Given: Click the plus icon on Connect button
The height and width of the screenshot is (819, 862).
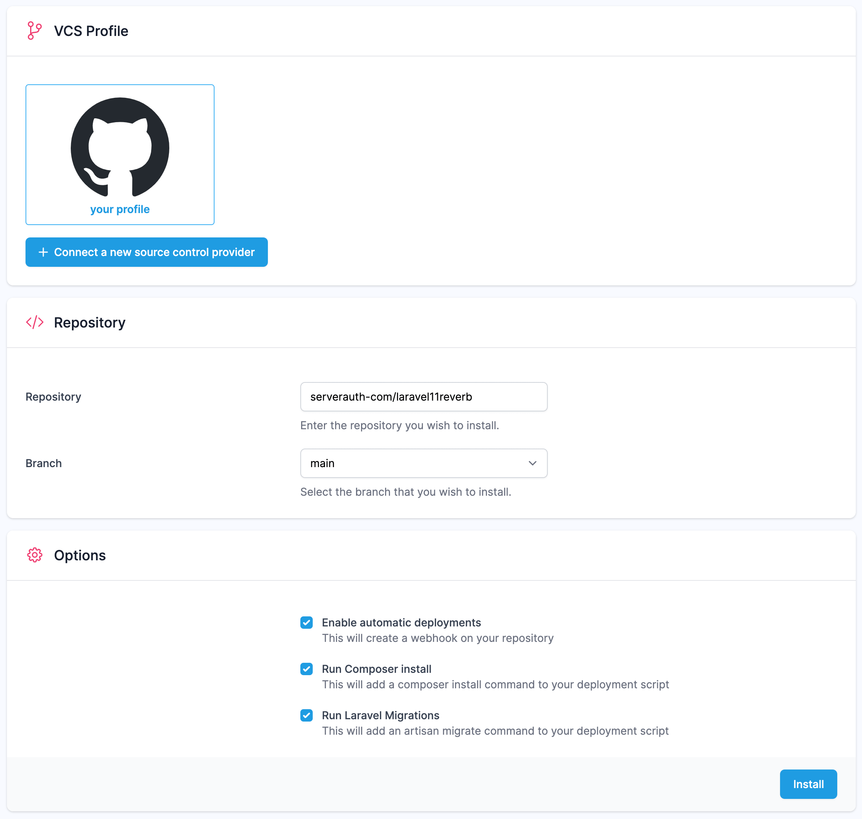Looking at the screenshot, I should click(x=43, y=253).
